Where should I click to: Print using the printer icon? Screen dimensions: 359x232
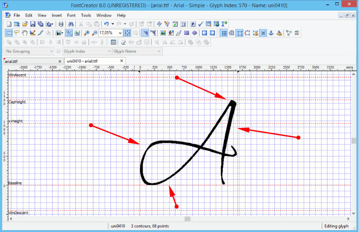[x=61, y=24]
